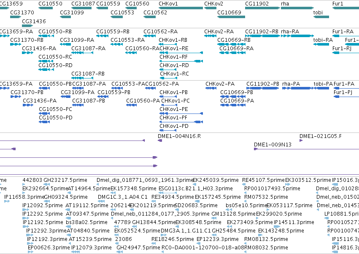The image size is (359, 254).
Task: Open transcript CHKov1-RB
Action: (x=173, y=40)
